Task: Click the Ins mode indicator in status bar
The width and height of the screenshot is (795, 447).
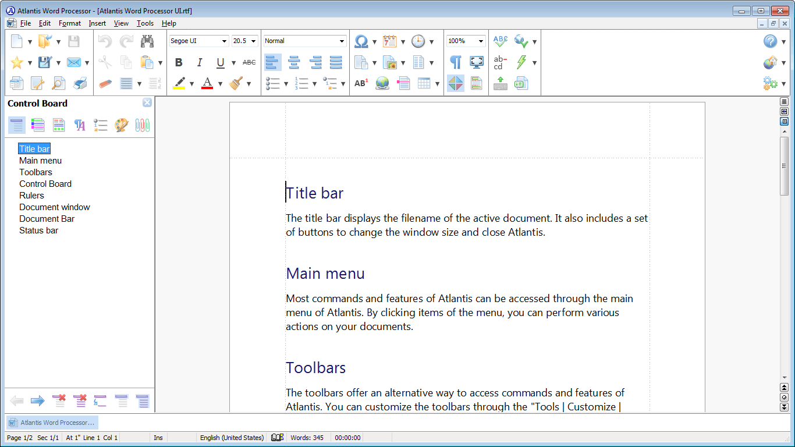Action: point(158,438)
